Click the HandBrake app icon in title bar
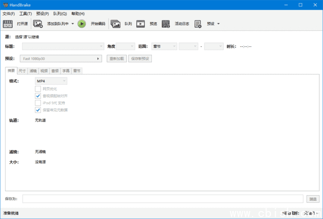Image resolution: width=323 pixels, height=219 pixels. coord(5,5)
